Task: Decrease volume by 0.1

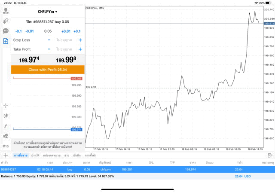Action: click(19, 31)
